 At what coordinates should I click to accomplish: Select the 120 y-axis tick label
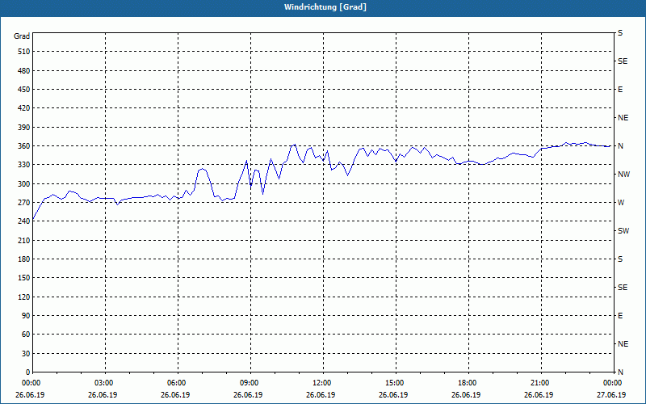tap(24, 297)
